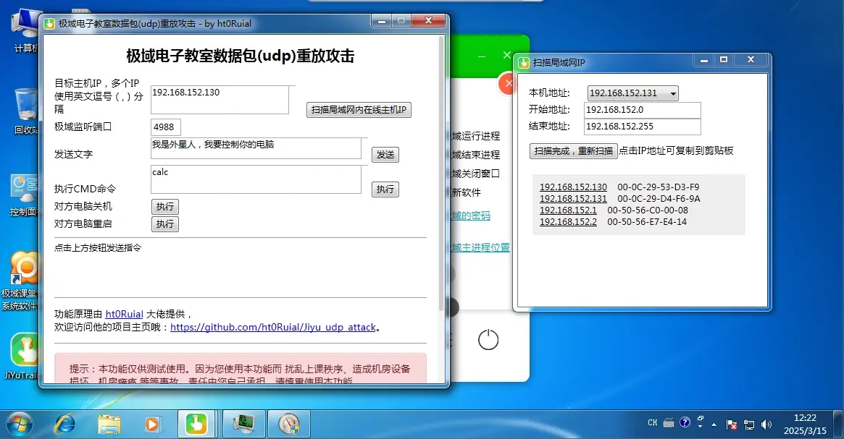Copy IP 192.168.152.1 from scan results
This screenshot has width=844, height=439.
[569, 210]
